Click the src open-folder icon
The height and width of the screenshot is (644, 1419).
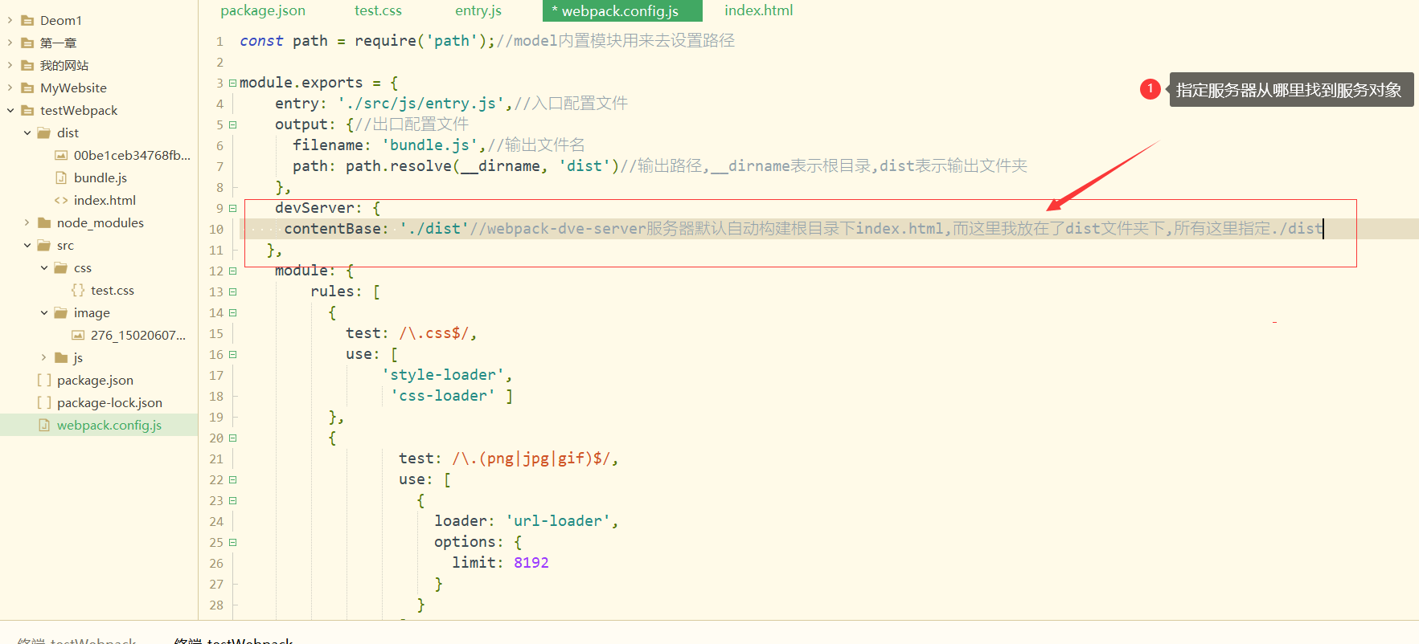[44, 245]
